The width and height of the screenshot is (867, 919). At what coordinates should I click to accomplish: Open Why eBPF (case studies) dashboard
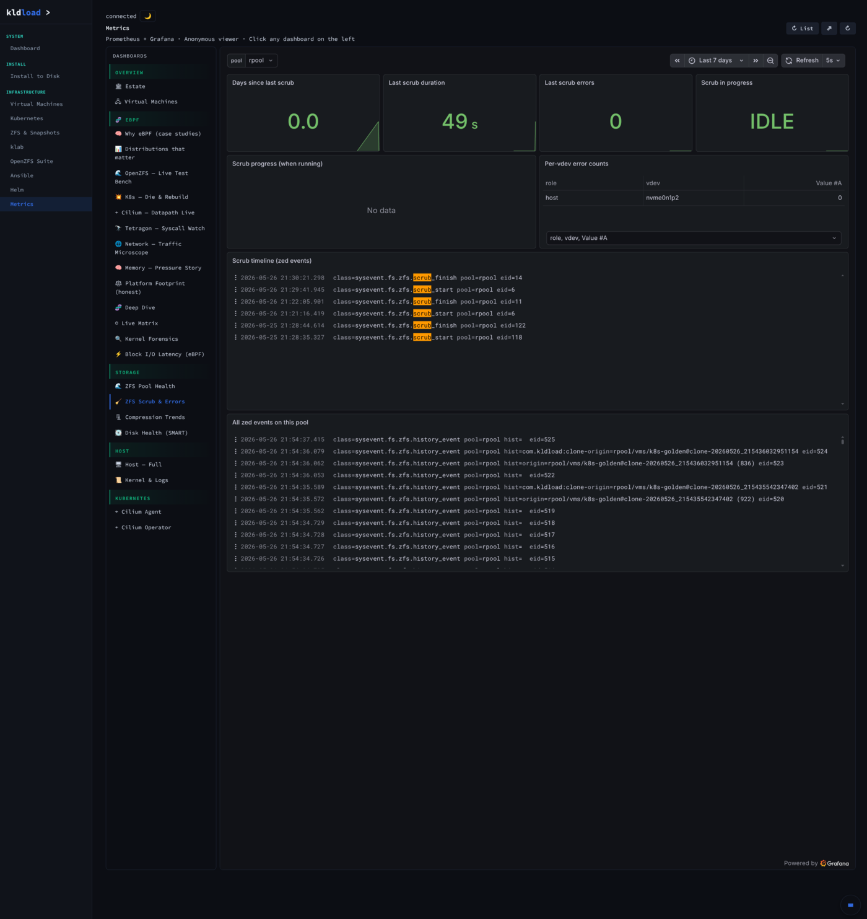(163, 134)
